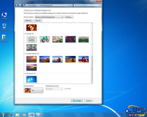147x117 pixels.
Task: Click the wallpaper list scroll down arrow
Action: (x=92, y=83)
